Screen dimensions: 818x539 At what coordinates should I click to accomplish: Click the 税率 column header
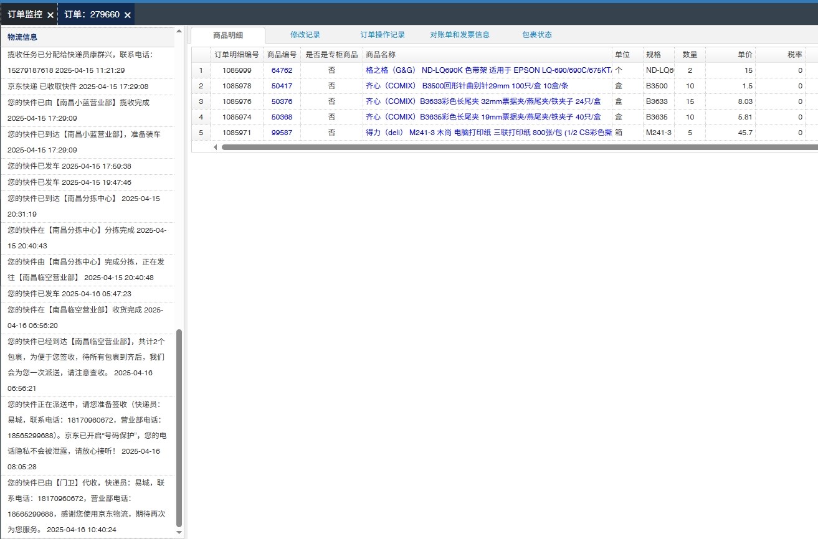tap(781, 55)
